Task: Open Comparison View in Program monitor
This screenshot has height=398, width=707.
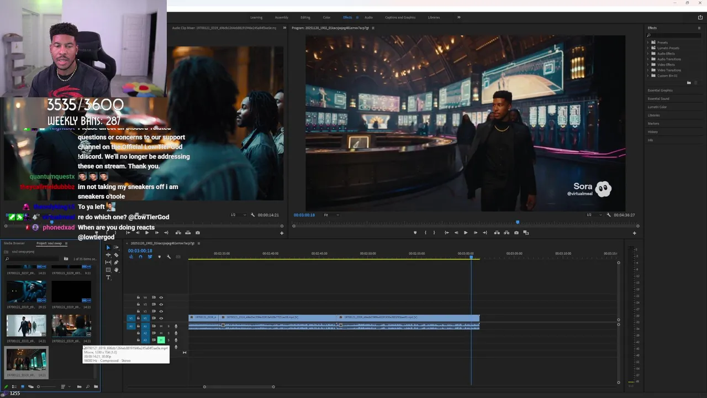Action: point(526,233)
